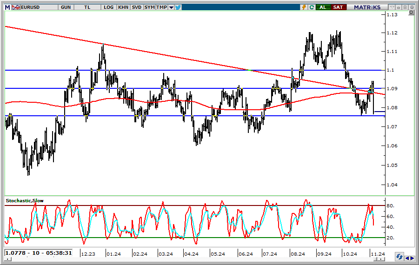Image resolution: width=419 pixels, height=265 pixels.
Task: Click the 04.24 date label on time axis
Action: point(191,254)
